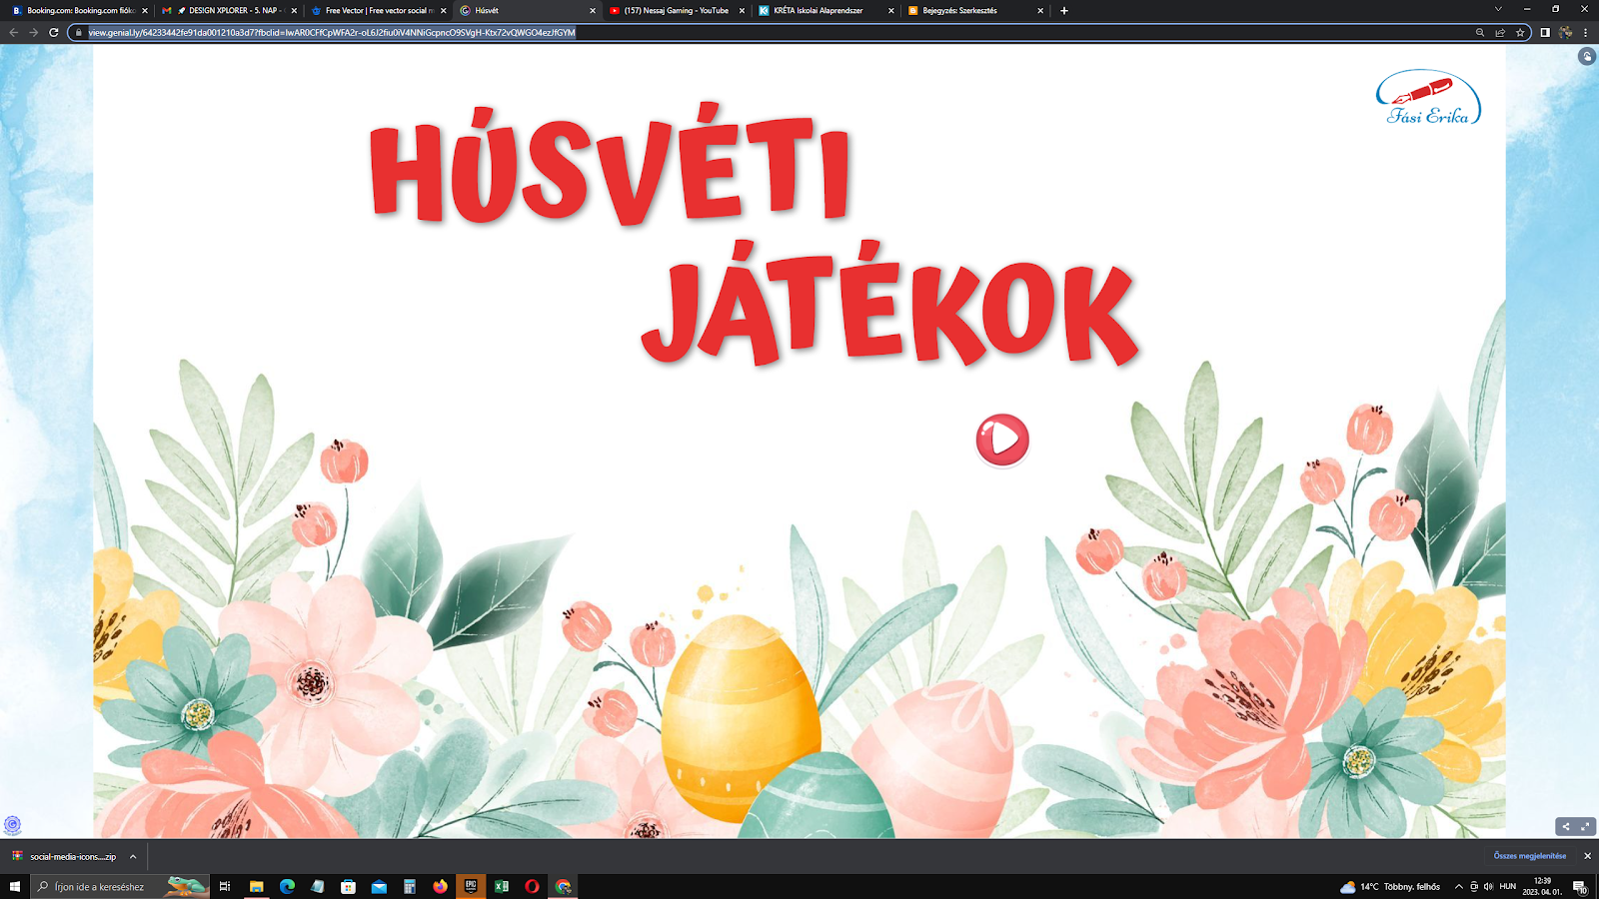The image size is (1599, 899).
Task: Switch to the Nessaj Gaming YouTube tab
Action: click(x=676, y=10)
